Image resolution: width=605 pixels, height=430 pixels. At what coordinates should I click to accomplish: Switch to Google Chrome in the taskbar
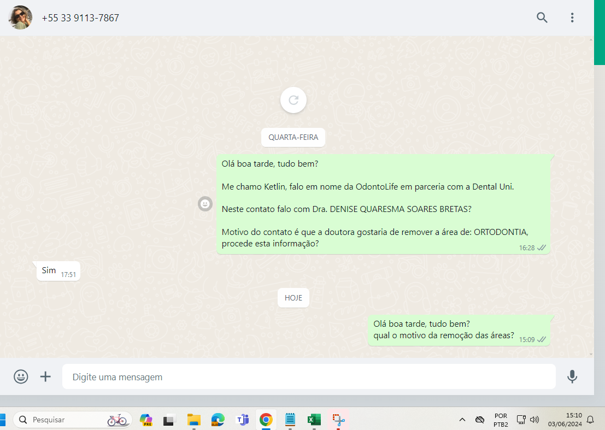[266, 420]
